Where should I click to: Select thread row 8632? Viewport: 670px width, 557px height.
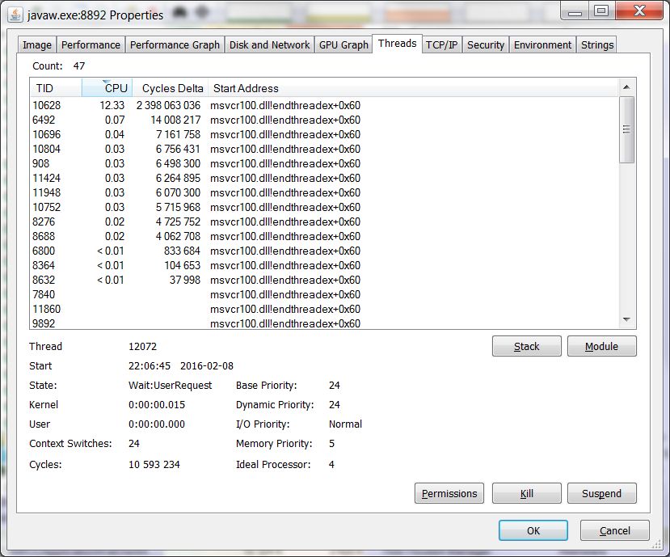coord(324,280)
